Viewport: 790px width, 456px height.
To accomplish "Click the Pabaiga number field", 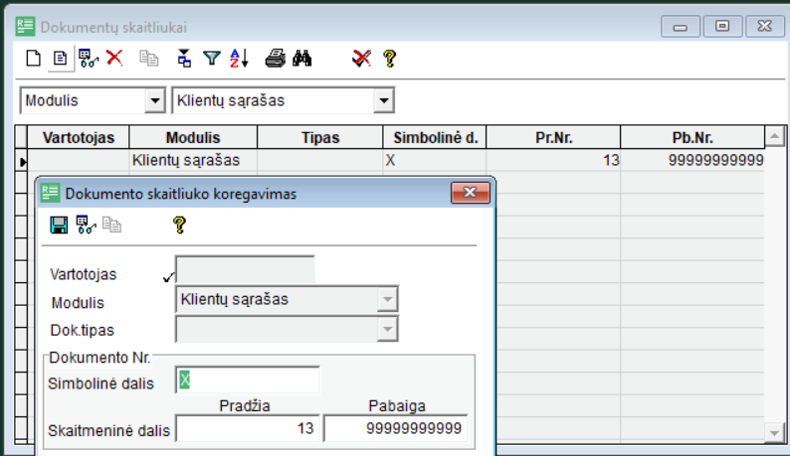I will (x=395, y=429).
